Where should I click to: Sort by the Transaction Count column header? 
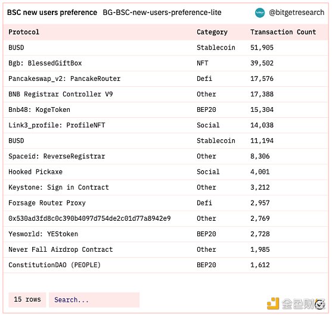point(283,32)
